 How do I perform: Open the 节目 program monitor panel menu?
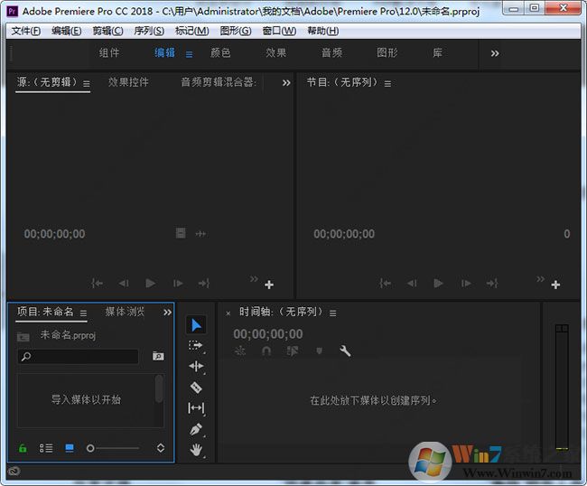387,83
